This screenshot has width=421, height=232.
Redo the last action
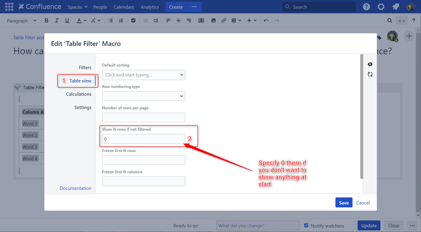click(276, 21)
